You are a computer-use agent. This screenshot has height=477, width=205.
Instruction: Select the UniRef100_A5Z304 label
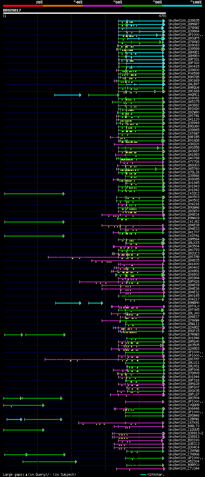click(x=184, y=461)
